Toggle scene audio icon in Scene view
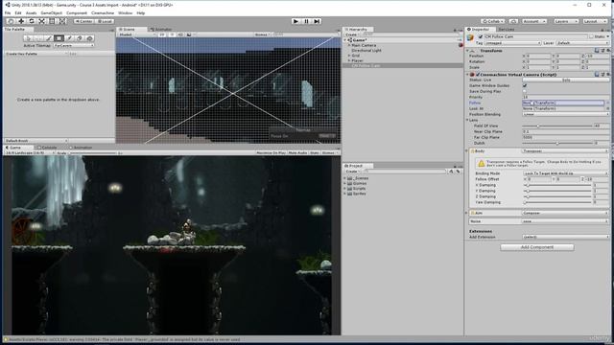The width and height of the screenshot is (614, 345). [180, 34]
